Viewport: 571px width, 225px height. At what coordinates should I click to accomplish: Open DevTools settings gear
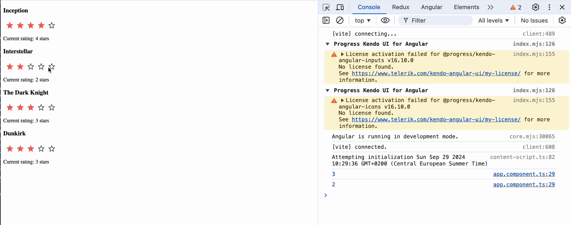coord(535,7)
